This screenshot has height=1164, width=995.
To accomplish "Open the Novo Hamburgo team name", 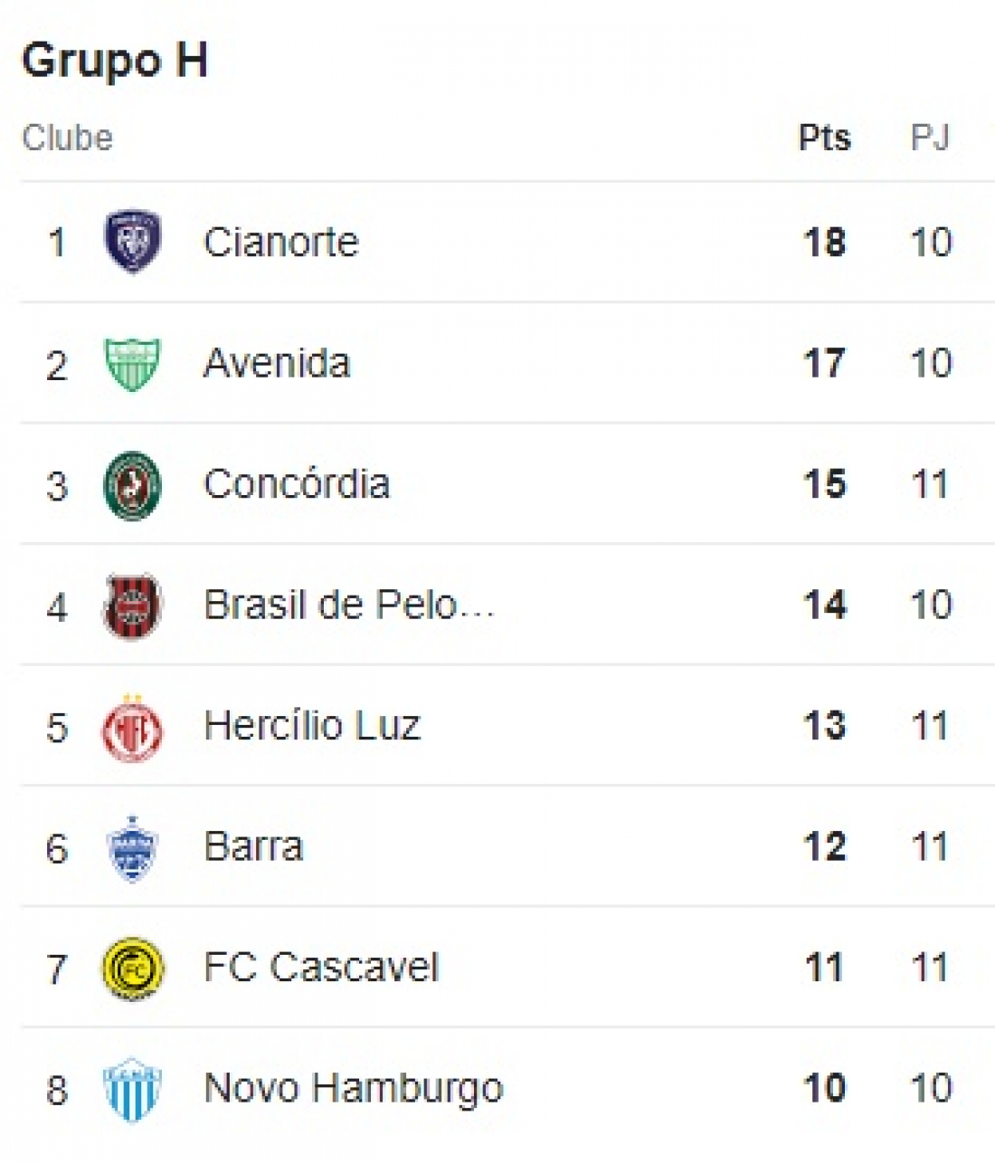I will [353, 1089].
